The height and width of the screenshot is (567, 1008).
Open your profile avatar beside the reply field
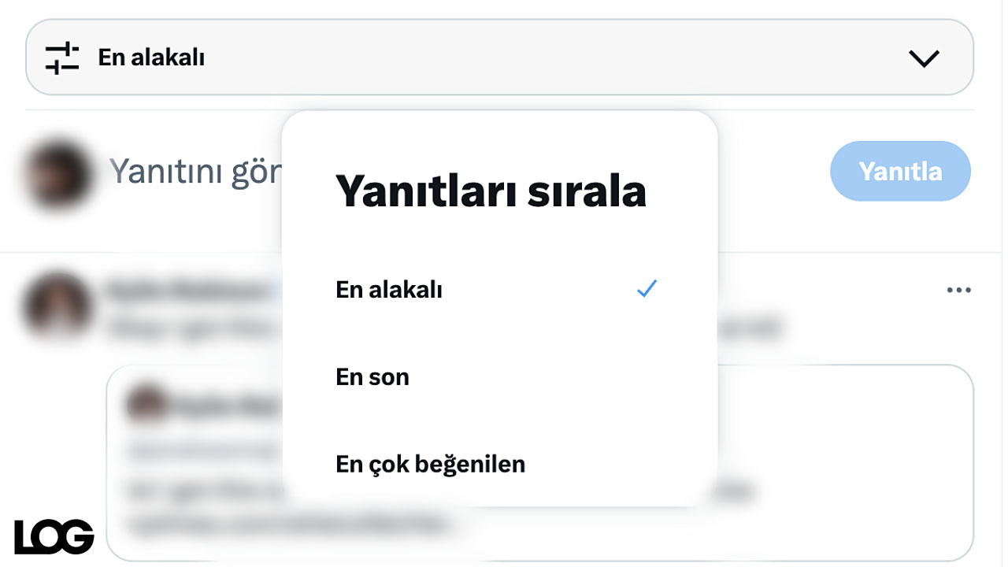coord(57,173)
